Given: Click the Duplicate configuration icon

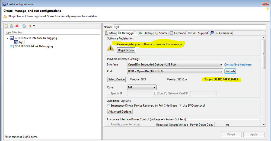Looking at the screenshot, I should pos(12,26).
